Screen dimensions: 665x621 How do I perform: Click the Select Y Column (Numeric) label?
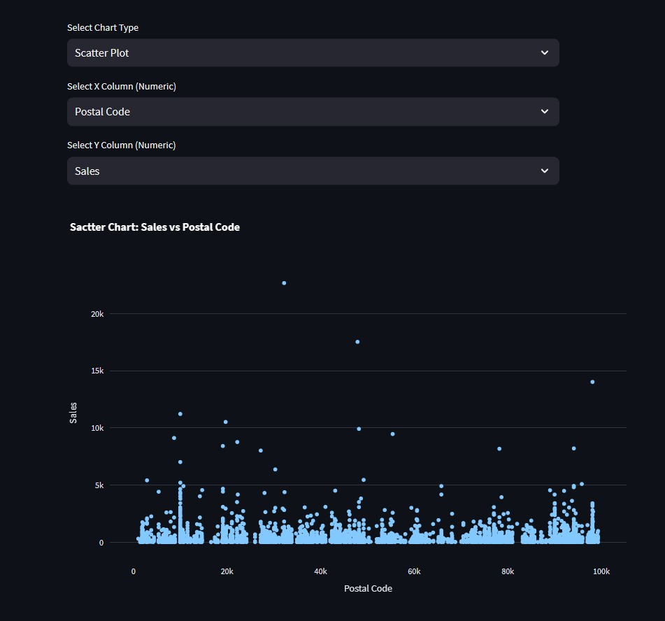tap(120, 145)
